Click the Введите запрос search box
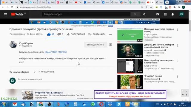 click(x=86, y=14)
